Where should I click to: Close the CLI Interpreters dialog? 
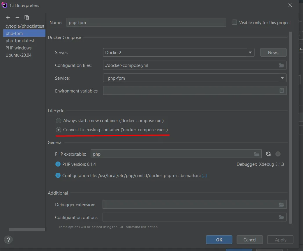click(x=290, y=6)
